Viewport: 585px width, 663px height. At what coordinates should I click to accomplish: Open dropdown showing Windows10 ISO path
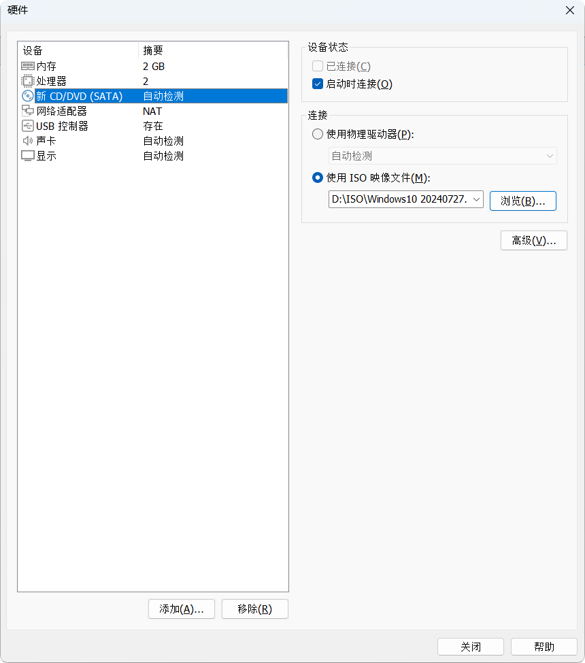[x=475, y=199]
